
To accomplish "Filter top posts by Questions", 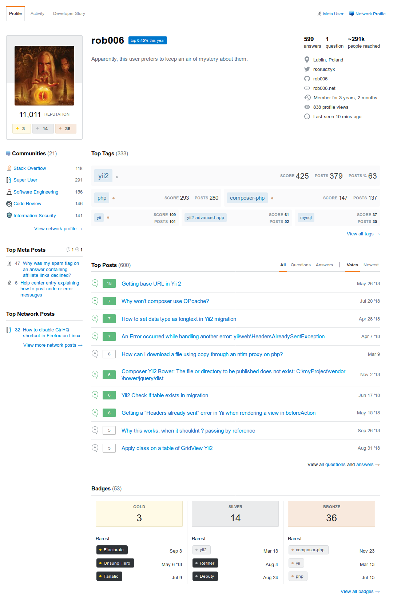I will point(301,265).
